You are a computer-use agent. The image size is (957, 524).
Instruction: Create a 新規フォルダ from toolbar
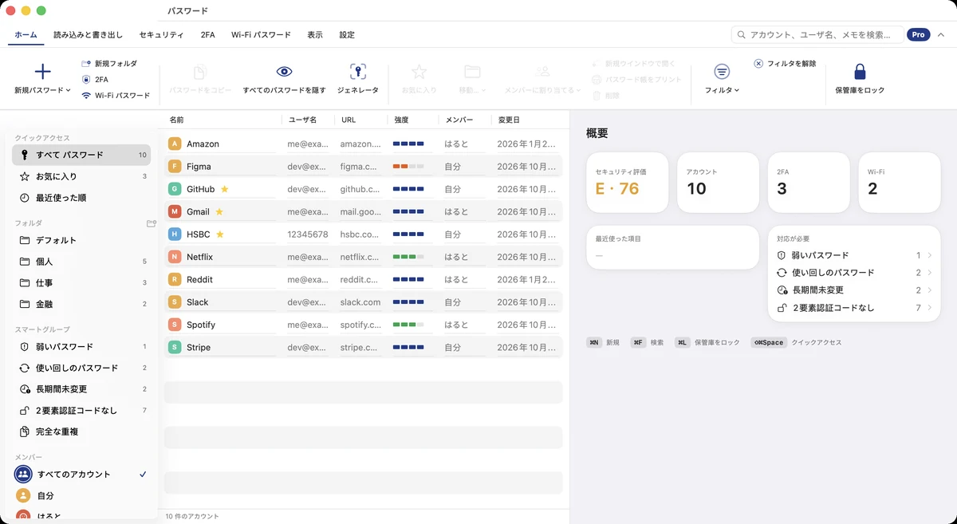coord(109,63)
